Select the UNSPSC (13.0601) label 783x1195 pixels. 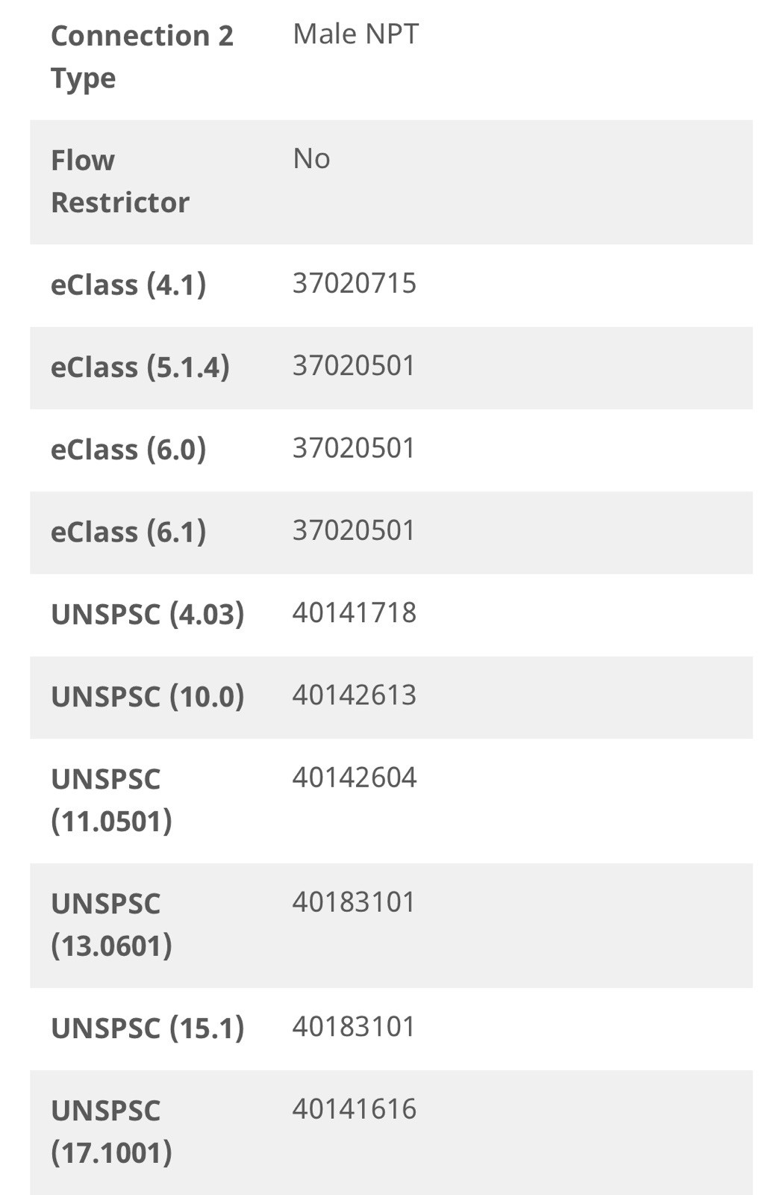tap(112, 925)
